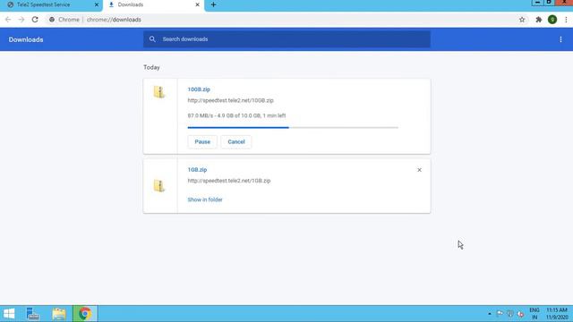Click the Chrome taskbar icon
573x322 pixels.
coord(85,314)
